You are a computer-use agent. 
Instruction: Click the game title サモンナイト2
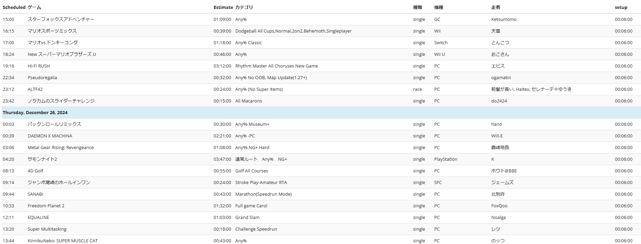pos(42,159)
